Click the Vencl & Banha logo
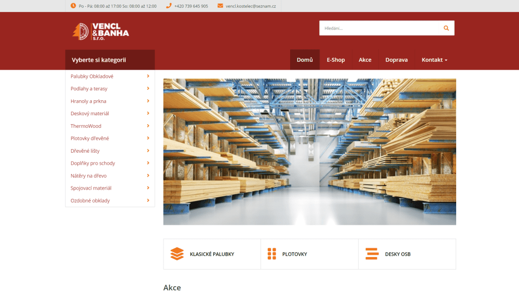The width and height of the screenshot is (519, 295). tap(101, 32)
